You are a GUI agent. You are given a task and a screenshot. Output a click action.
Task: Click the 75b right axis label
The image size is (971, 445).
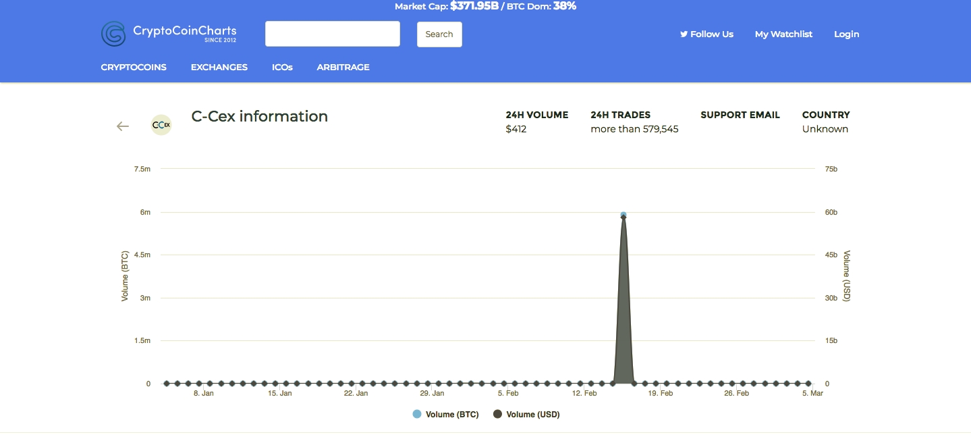coord(831,169)
